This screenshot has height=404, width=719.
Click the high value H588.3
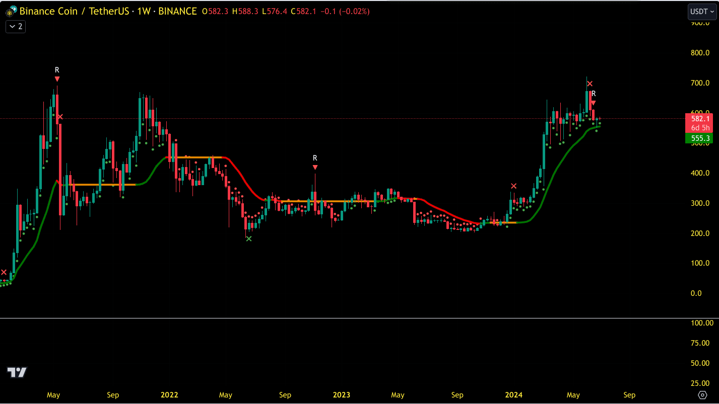click(x=245, y=11)
